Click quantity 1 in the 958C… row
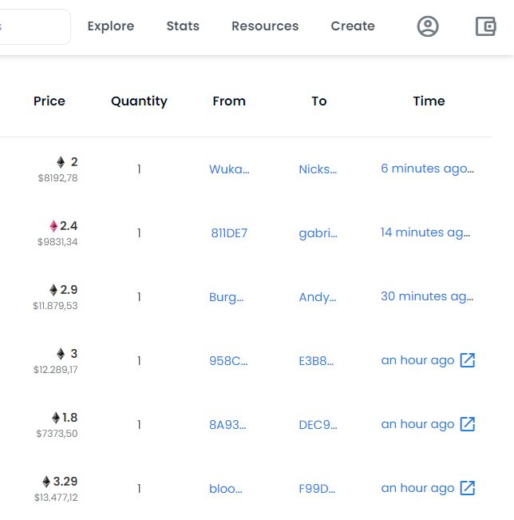Screen dimensions: 514x520 point(139,361)
